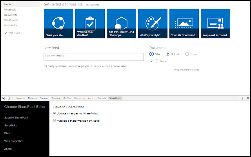Open the DevTools three-dot options menu
Viewport: 251px width, 157px height.
pos(242,98)
